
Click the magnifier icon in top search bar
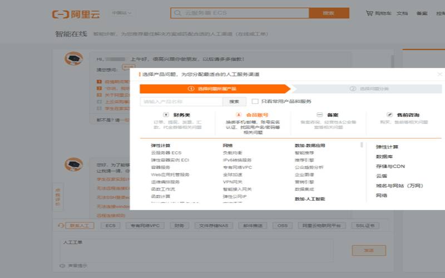[177, 13]
